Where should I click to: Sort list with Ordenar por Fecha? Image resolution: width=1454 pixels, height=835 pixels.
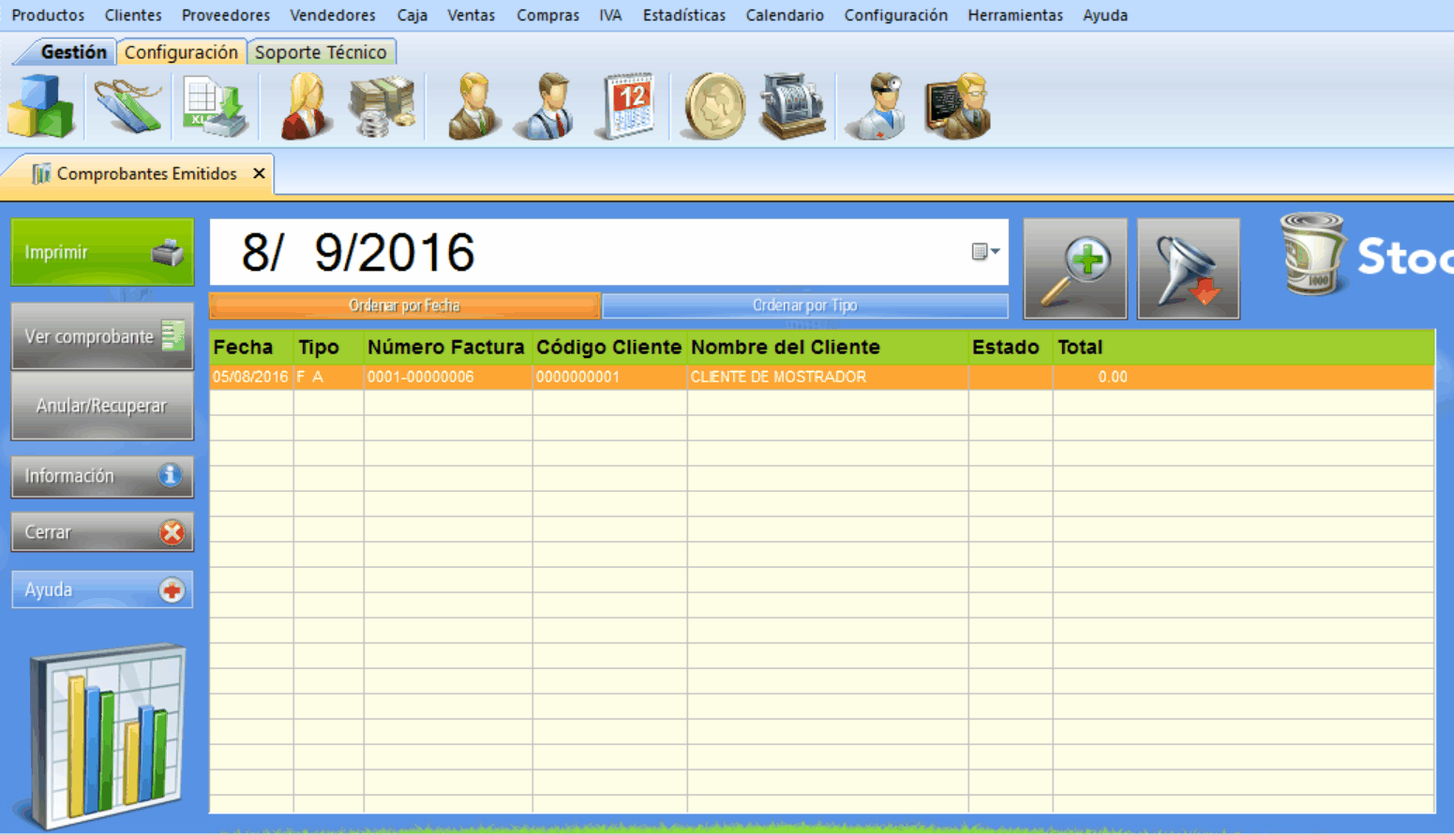pyautogui.click(x=404, y=306)
